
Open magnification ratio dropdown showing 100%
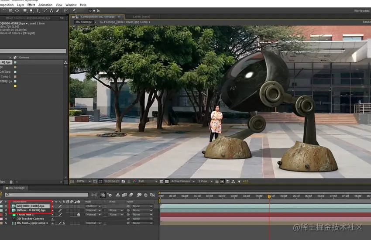click(x=83, y=182)
